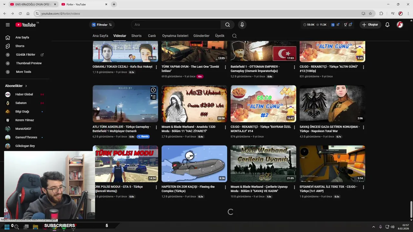Viewport: 413px width, 232px height.
Task: Click the Remix badge on ATLI TÜRK ASKERLERİ
Action: coord(143,137)
